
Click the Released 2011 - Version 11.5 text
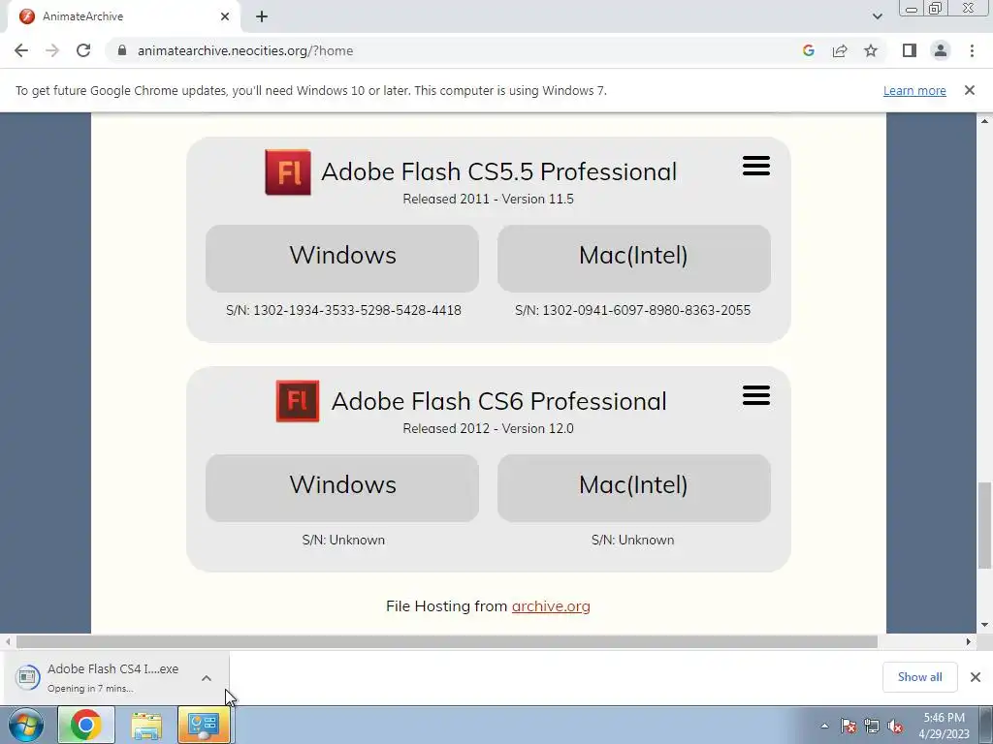point(489,199)
